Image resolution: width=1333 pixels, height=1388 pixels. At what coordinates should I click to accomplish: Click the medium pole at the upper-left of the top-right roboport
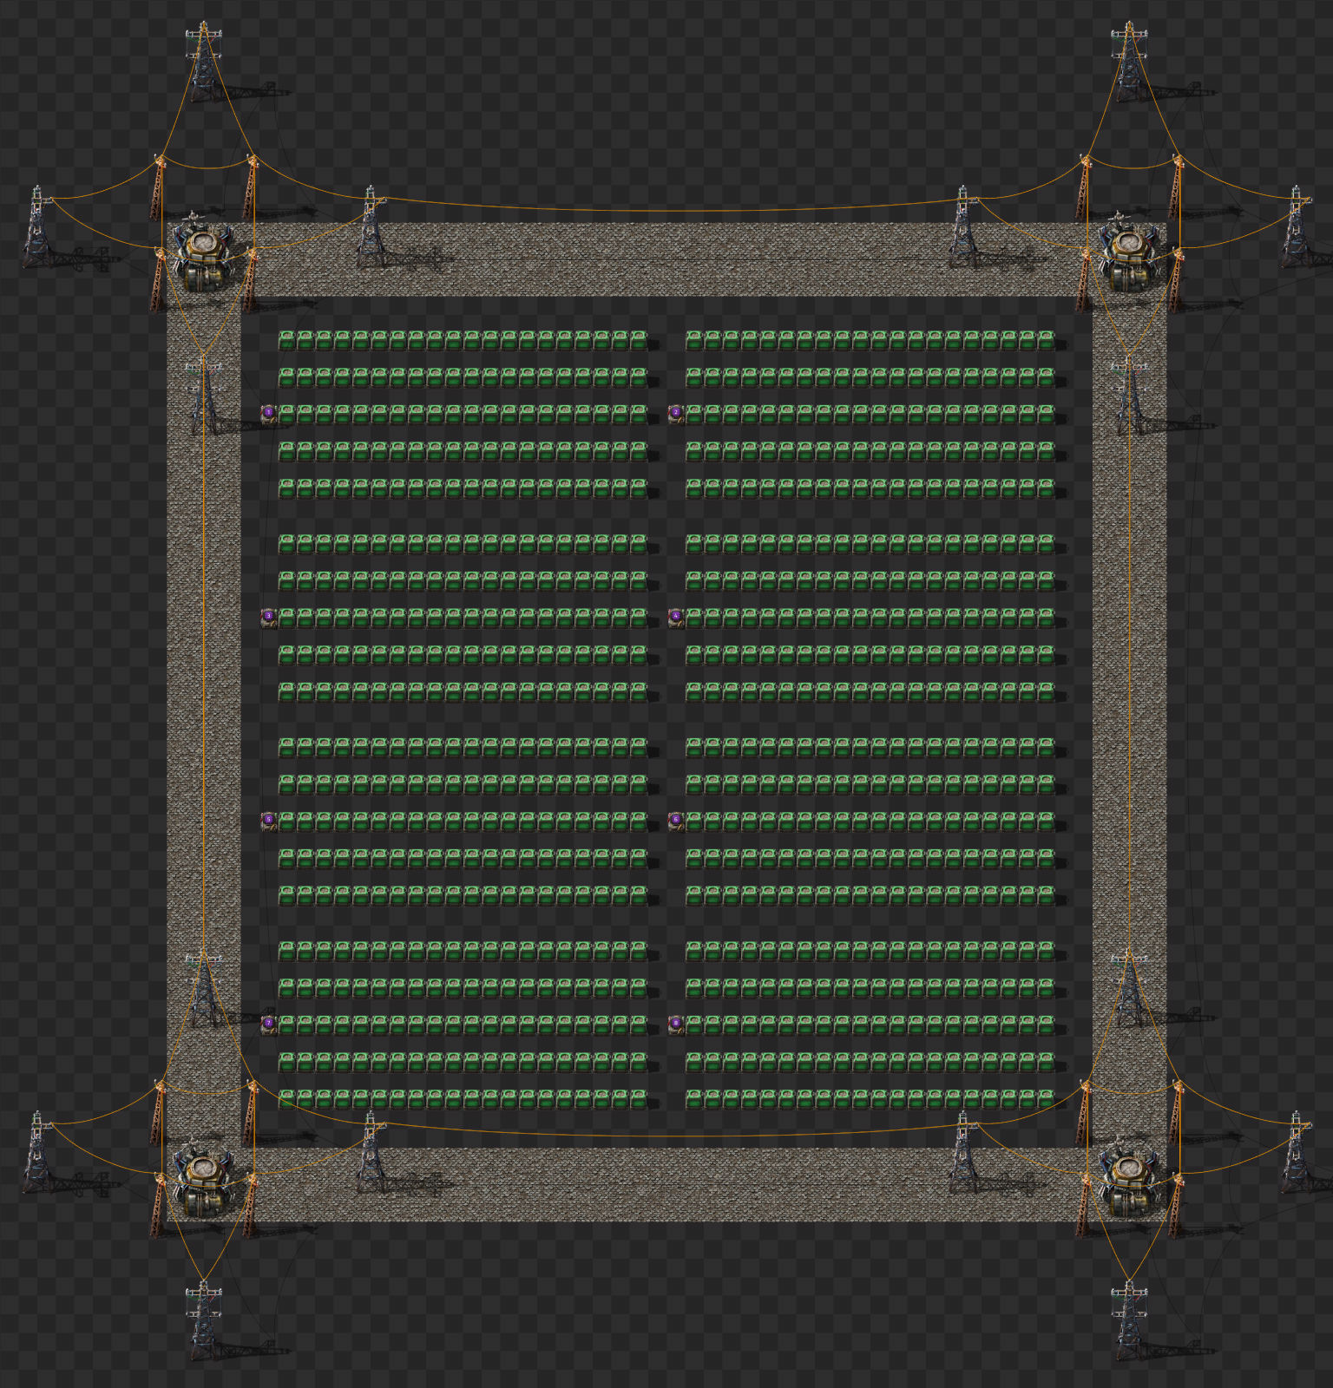1084,187
